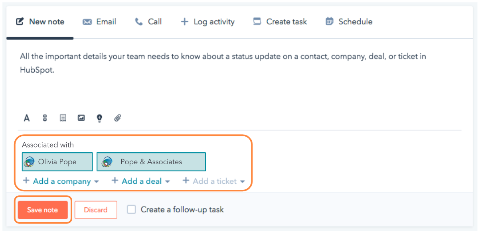Click the insert link icon
480x232 pixels.
[x=44, y=118]
